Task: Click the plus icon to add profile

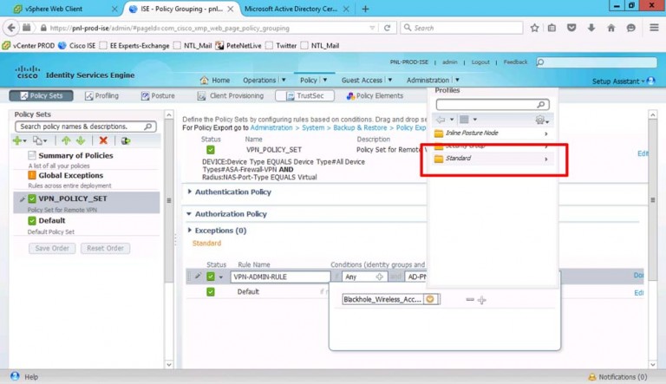Action: tap(481, 300)
